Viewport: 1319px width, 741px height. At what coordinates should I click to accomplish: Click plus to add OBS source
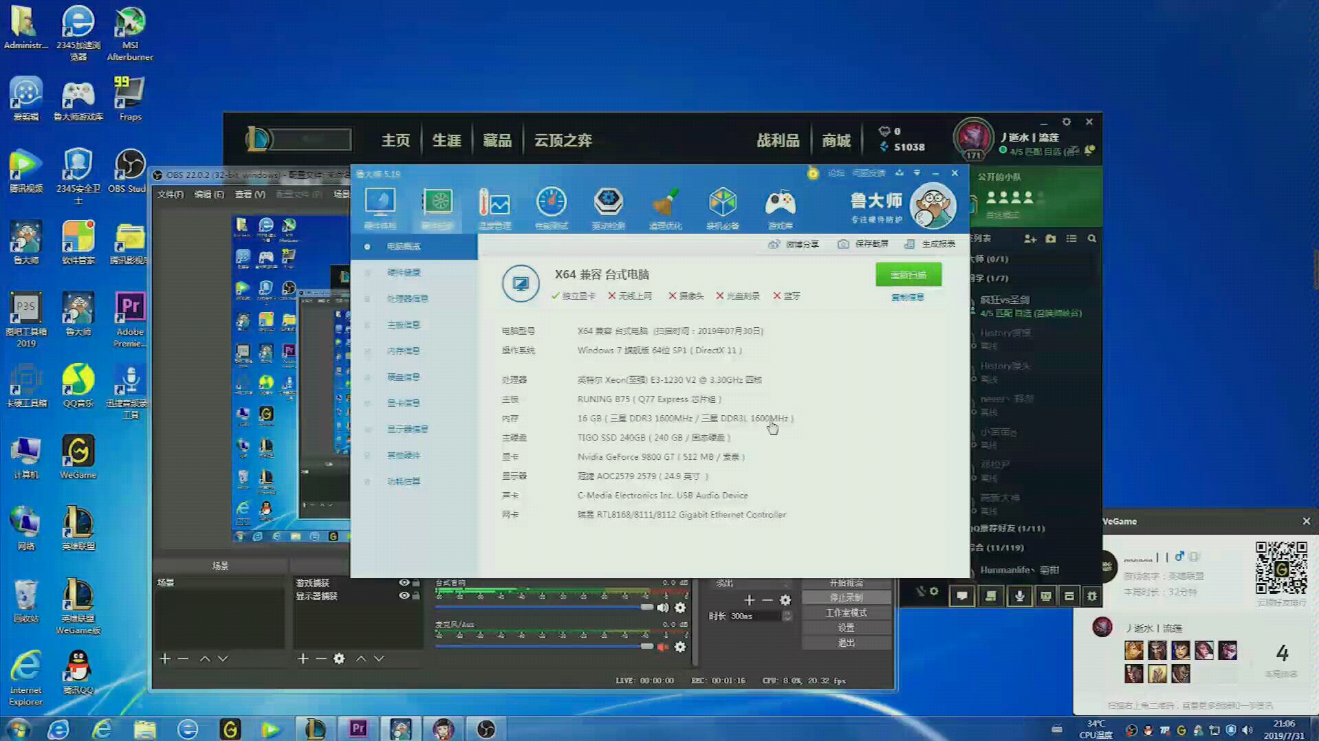pos(303,659)
